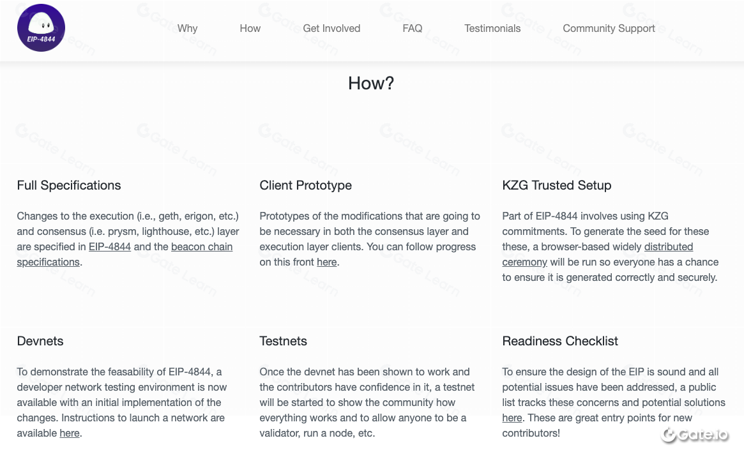Open the FAQ navigation link

pyautogui.click(x=413, y=29)
